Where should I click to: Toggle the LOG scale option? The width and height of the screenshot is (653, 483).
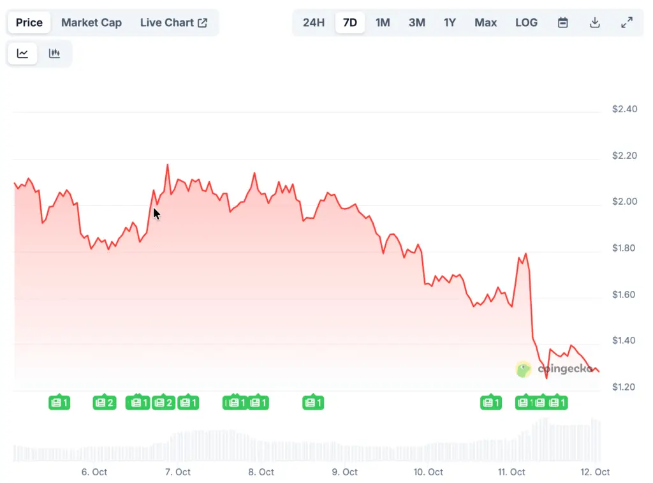pos(526,23)
